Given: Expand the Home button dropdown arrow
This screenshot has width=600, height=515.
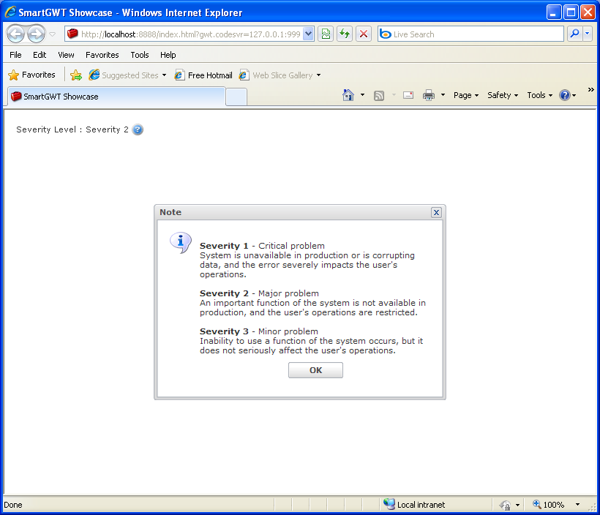Looking at the screenshot, I should (x=362, y=95).
